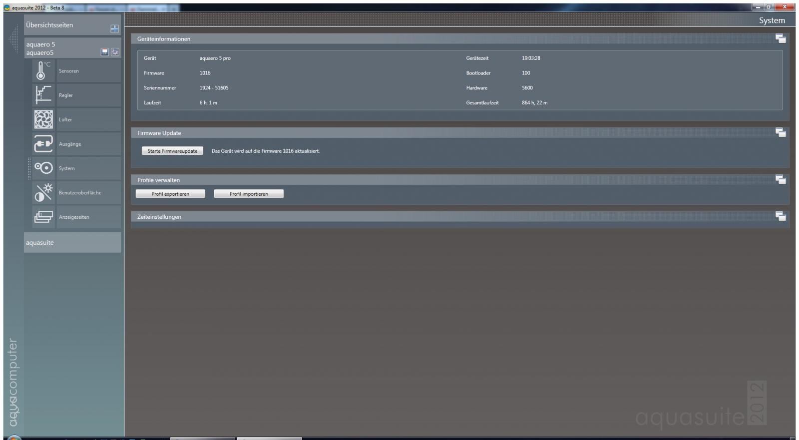Click Profil exportieren
This screenshot has width=799, height=440.
click(x=170, y=194)
